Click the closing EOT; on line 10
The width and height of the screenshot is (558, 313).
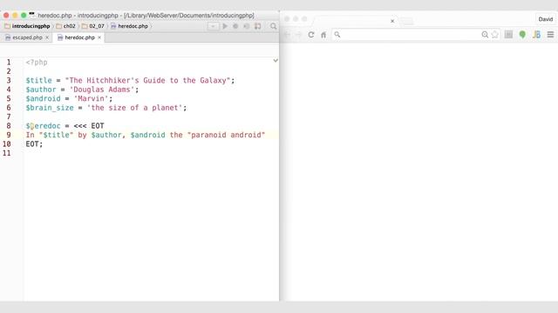click(x=34, y=144)
